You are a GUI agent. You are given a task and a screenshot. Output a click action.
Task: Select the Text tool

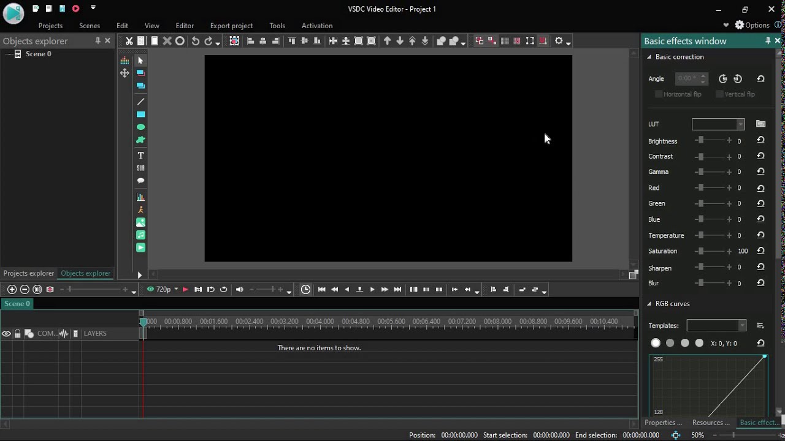pos(140,156)
